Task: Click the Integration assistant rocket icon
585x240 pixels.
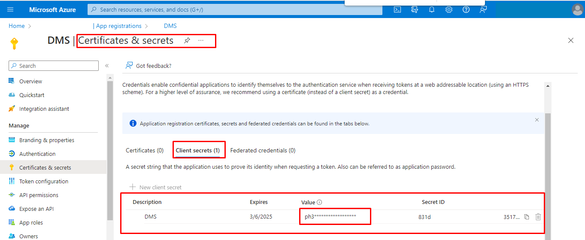Action: (12, 109)
